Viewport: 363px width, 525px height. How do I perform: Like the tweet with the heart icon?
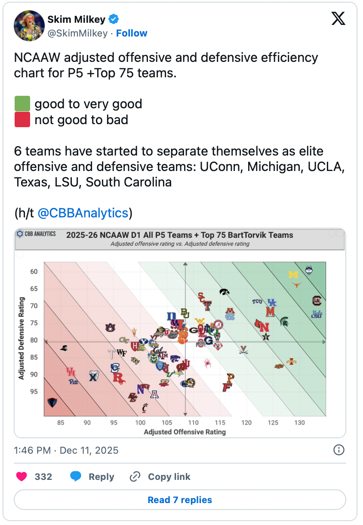[22, 476]
